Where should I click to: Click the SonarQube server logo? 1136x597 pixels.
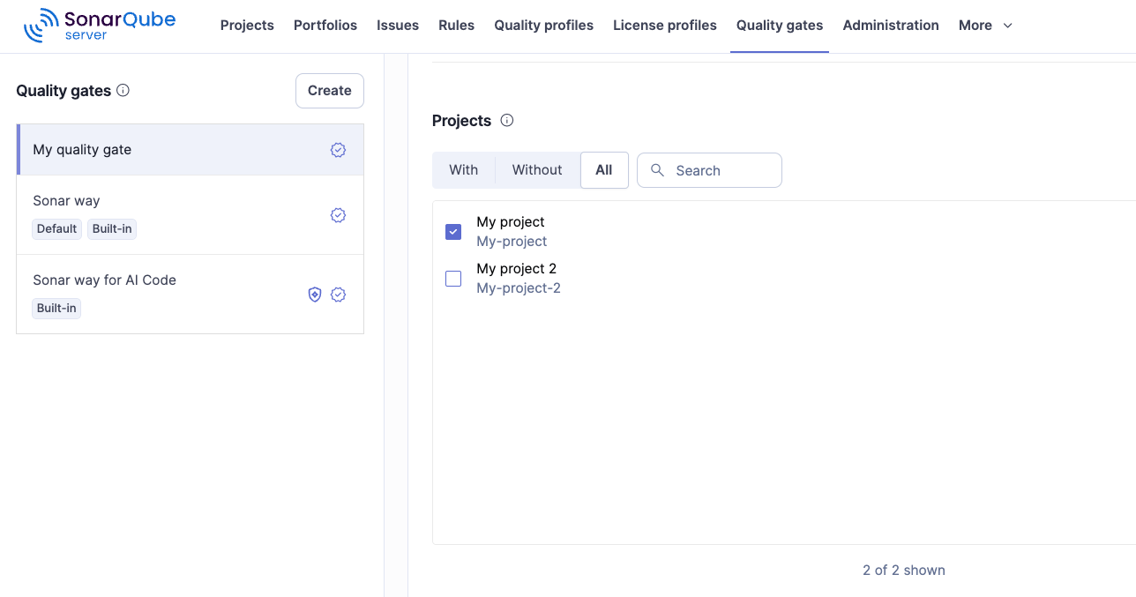click(x=100, y=26)
